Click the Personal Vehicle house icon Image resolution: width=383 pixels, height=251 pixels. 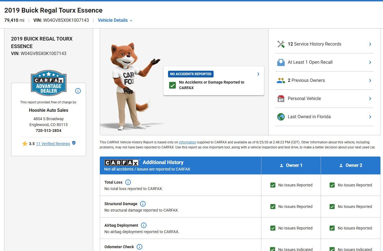(281, 99)
